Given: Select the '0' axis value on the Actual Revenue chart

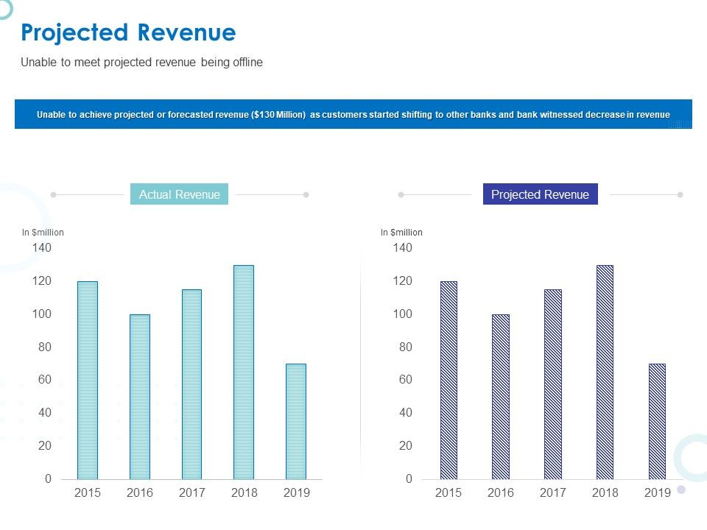Looking at the screenshot, I should coord(49,478).
